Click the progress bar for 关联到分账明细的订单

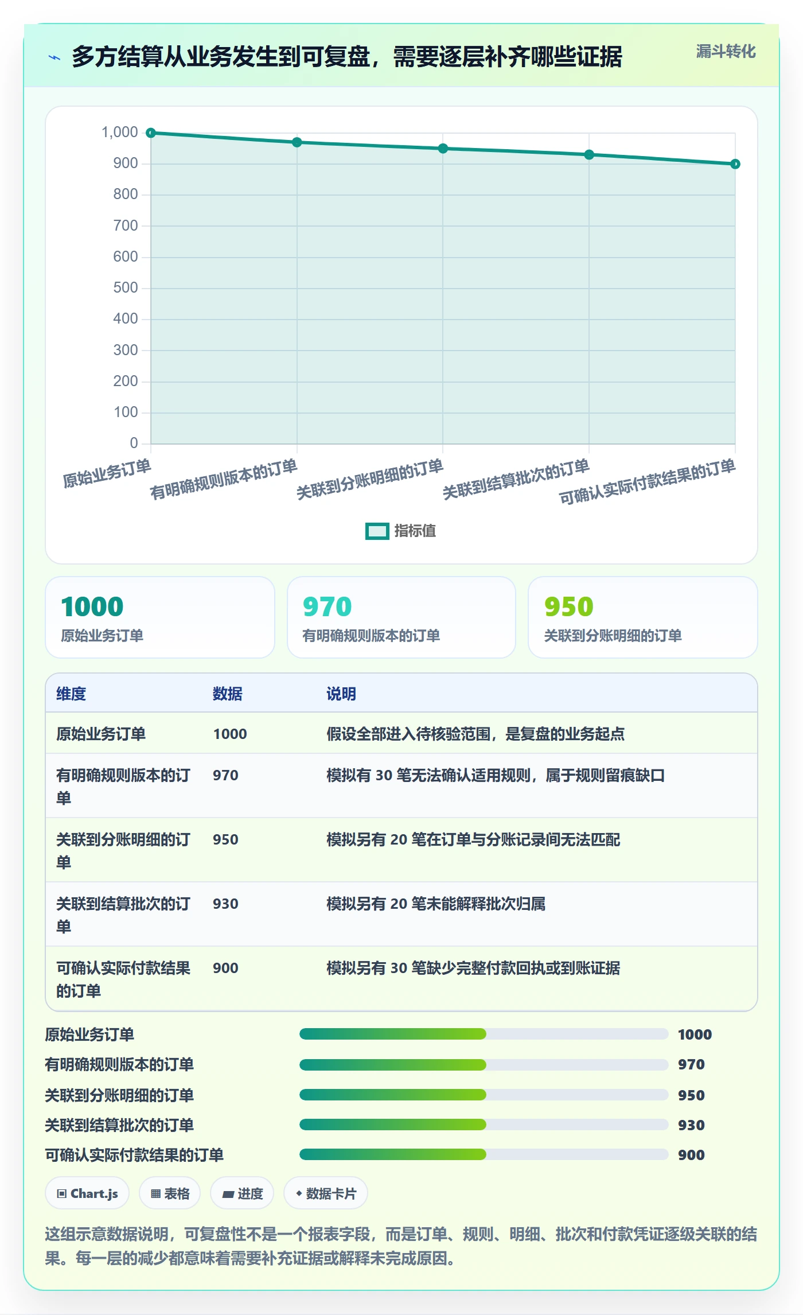484,1095
